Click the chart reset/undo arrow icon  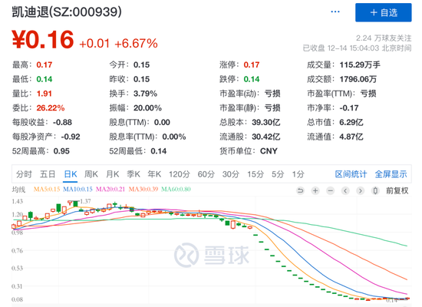click(300, 191)
